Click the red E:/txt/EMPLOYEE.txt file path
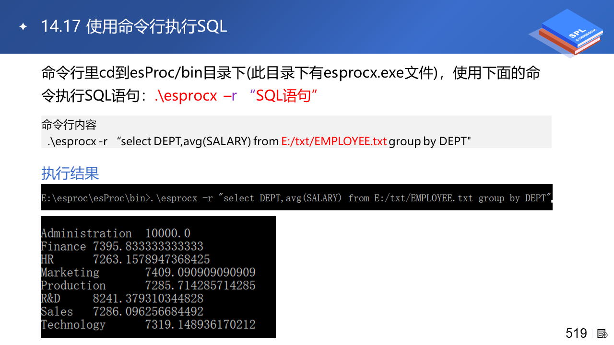Screen dimensions: 614x345 pos(334,141)
